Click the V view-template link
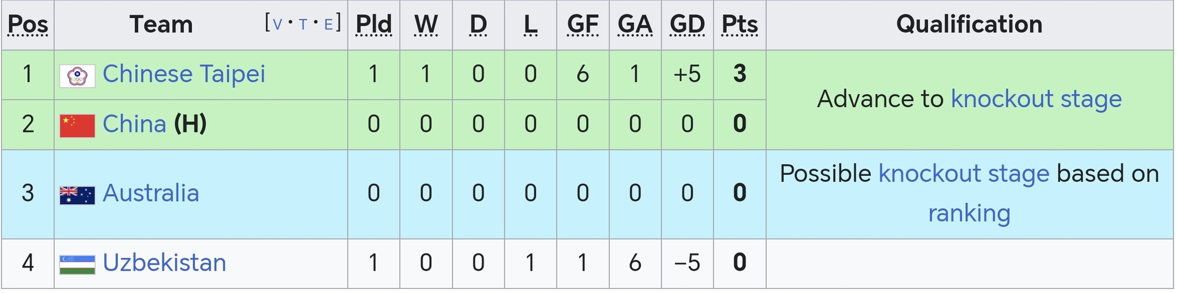 pos(277,24)
